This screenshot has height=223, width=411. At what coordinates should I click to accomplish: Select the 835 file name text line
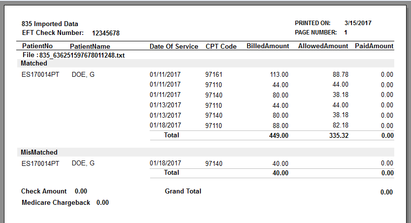74,55
